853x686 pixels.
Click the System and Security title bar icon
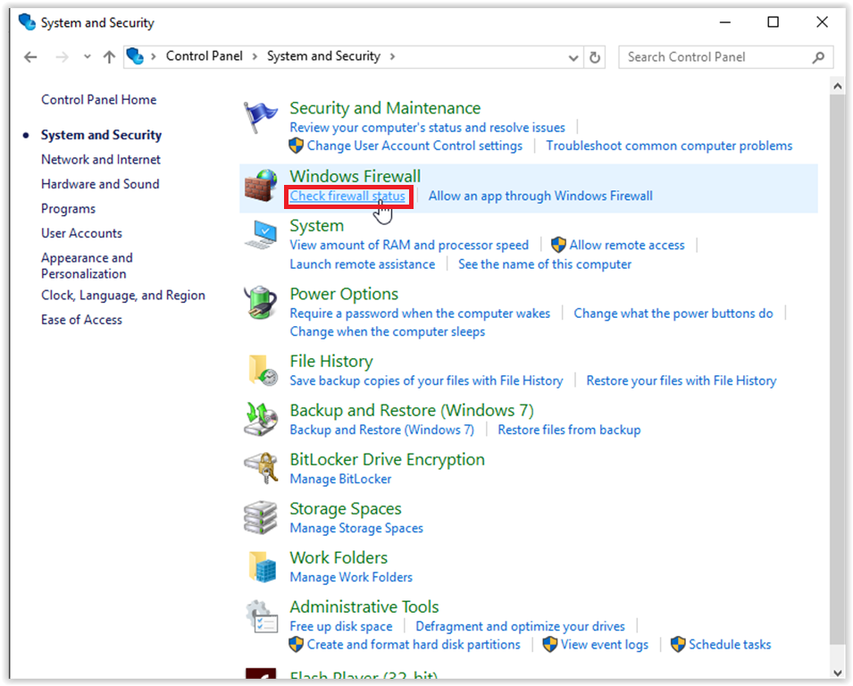pos(27,22)
